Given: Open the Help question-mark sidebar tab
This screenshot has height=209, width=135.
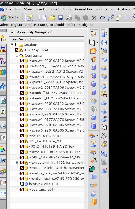Looking at the screenshot, I should [3, 112].
